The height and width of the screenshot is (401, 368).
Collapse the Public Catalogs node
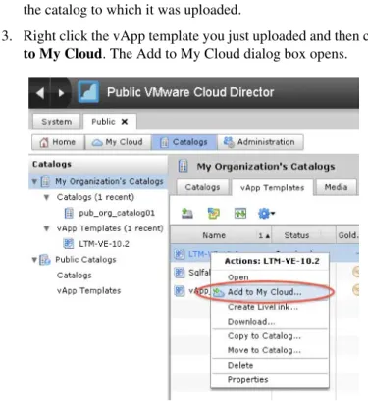click(x=34, y=260)
